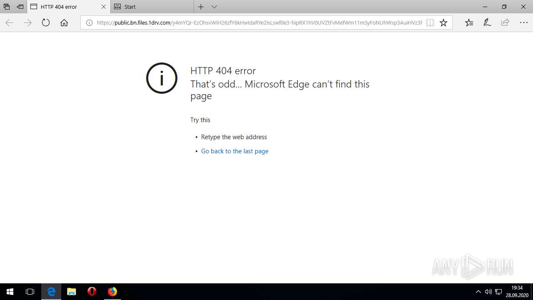The height and width of the screenshot is (300, 533).
Task: Show hidden system tray icons
Action: click(x=478, y=292)
